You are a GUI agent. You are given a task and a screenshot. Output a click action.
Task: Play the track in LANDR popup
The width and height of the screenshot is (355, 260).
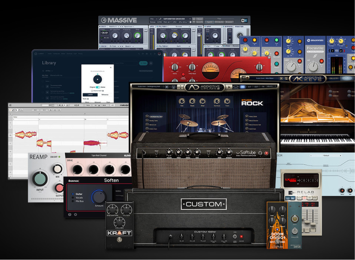point(98,80)
